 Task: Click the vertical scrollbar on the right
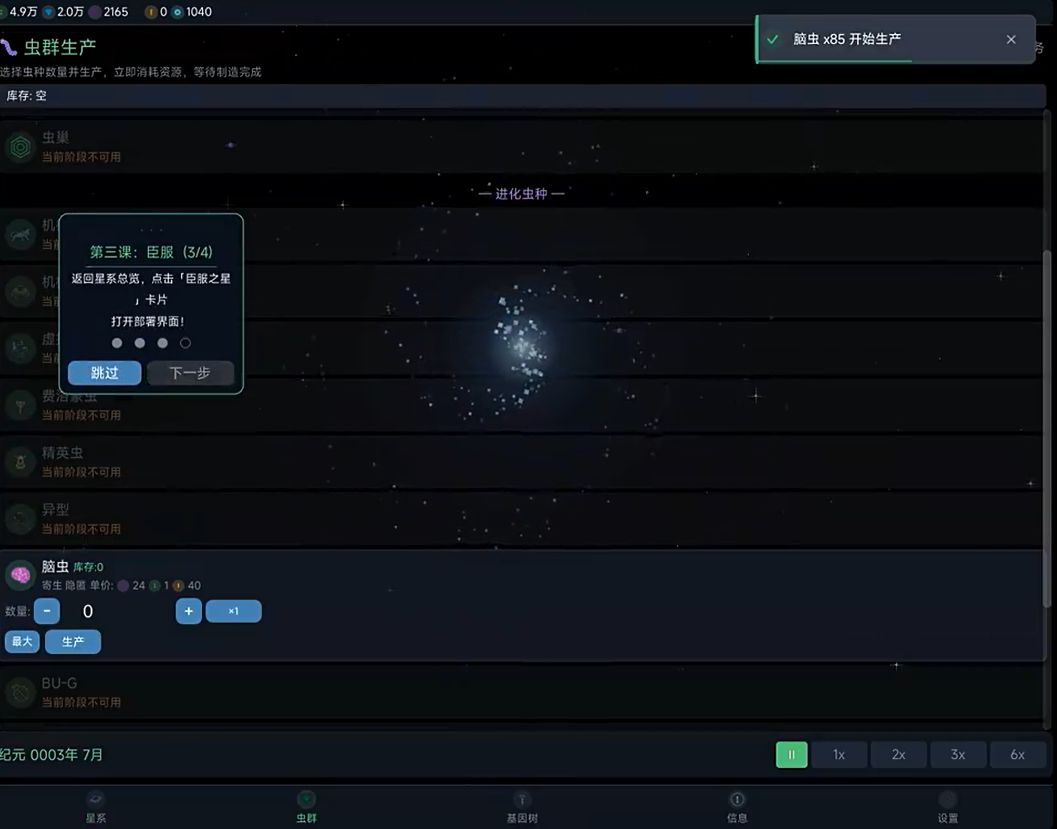[x=1047, y=426]
